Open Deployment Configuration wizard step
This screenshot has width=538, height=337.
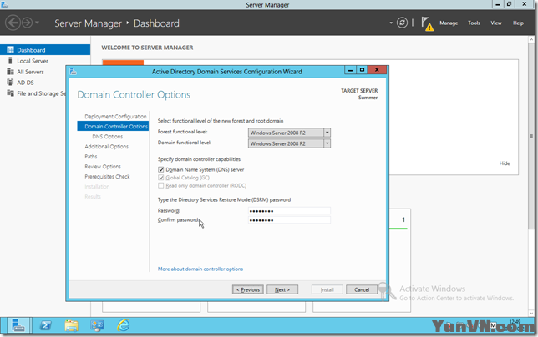coord(115,117)
